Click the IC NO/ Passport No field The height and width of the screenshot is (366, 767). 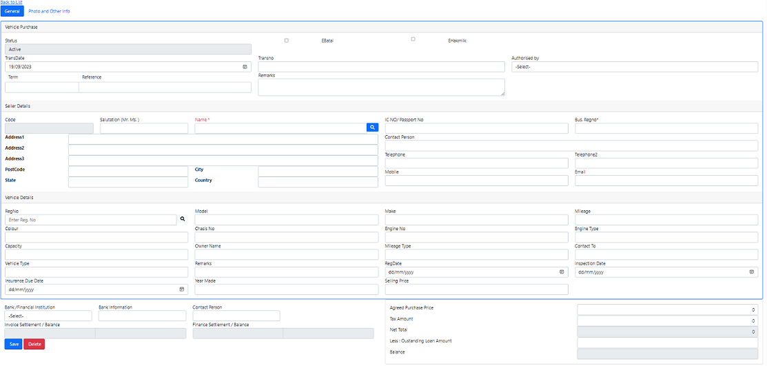(x=476, y=128)
